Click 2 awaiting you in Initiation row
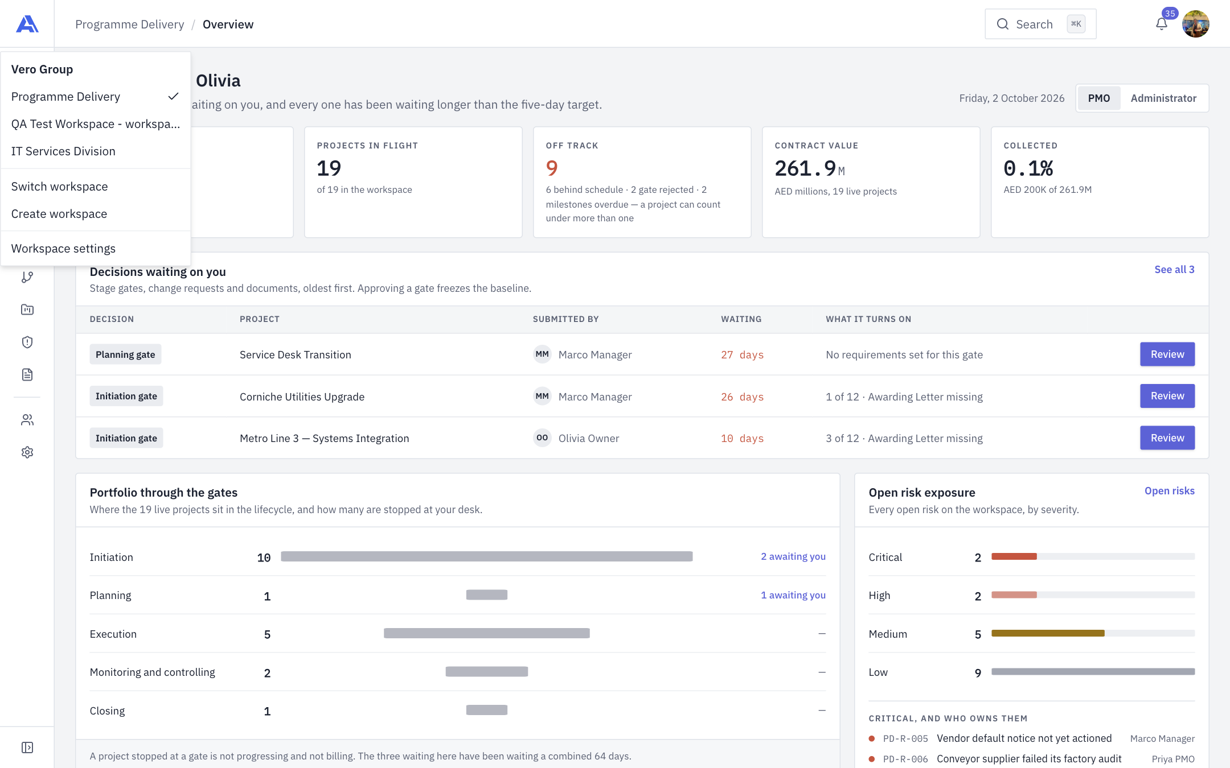 pos(793,556)
